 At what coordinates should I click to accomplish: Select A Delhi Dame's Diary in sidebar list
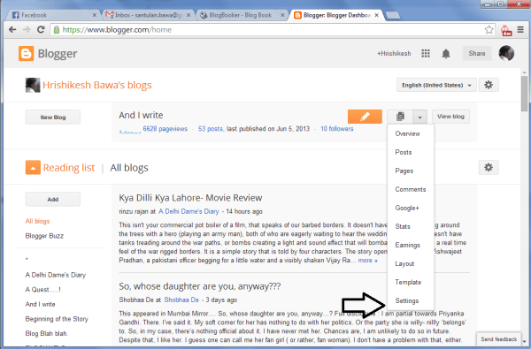(56, 275)
